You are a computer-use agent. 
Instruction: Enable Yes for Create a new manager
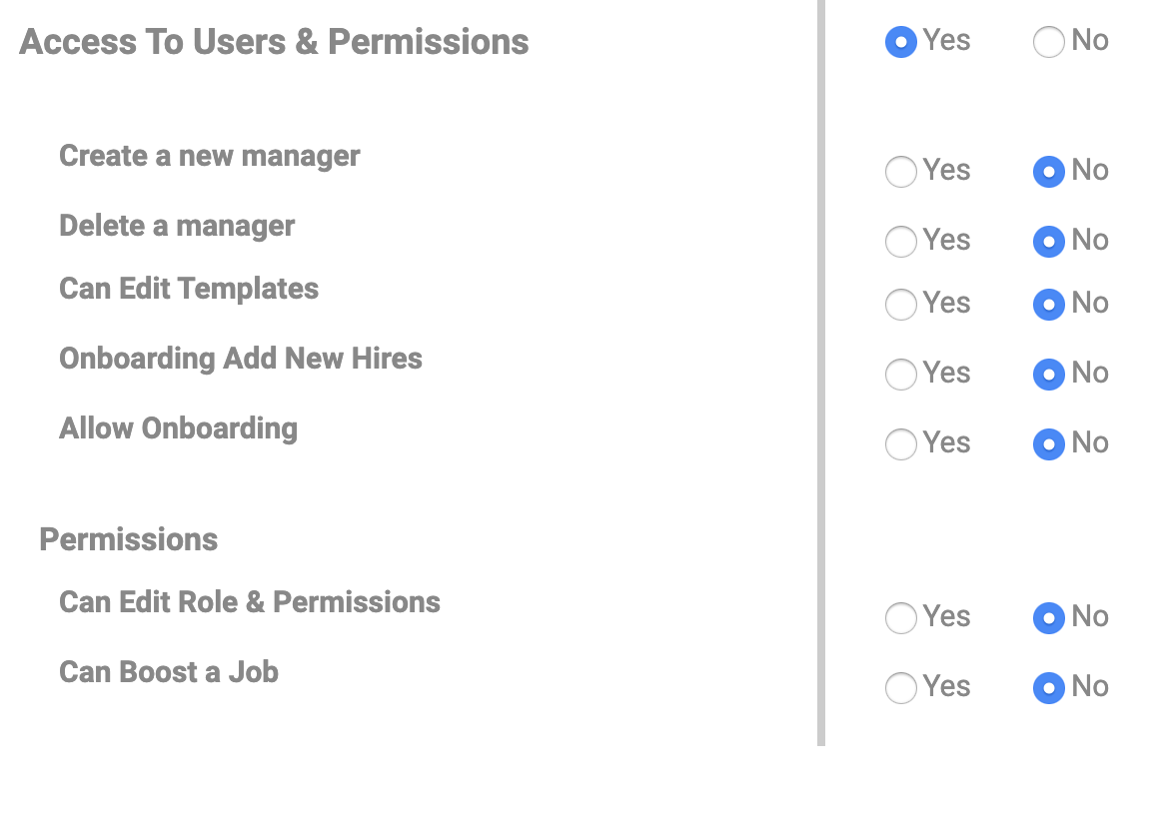coord(901,172)
